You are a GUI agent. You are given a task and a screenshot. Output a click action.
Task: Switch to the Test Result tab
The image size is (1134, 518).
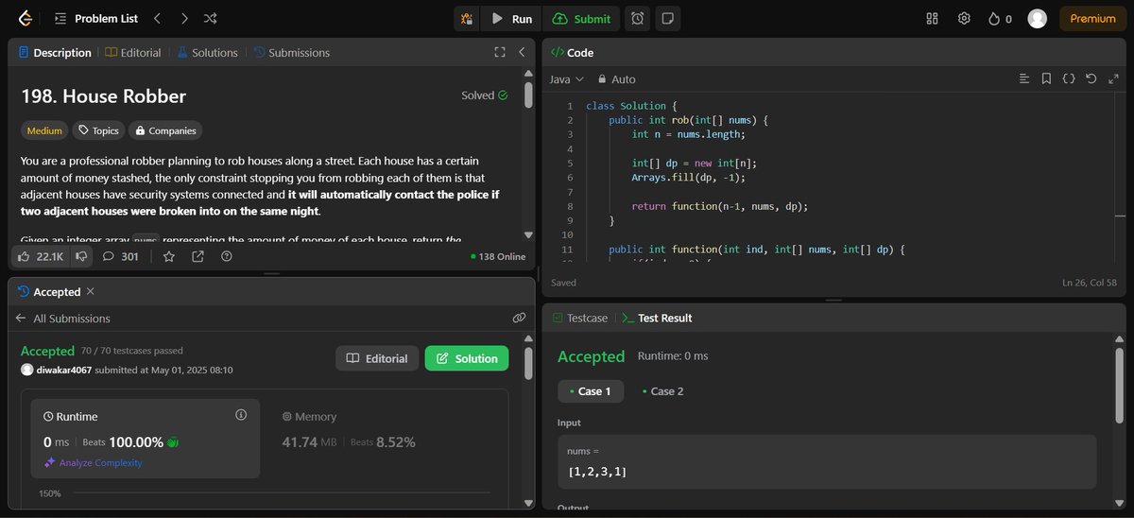pyautogui.click(x=657, y=319)
